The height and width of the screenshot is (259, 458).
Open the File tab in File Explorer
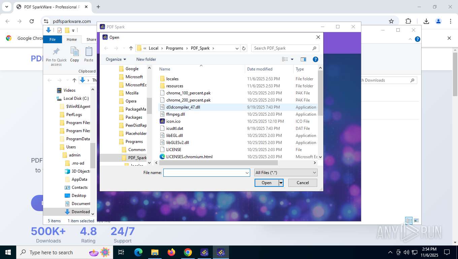tap(53, 39)
